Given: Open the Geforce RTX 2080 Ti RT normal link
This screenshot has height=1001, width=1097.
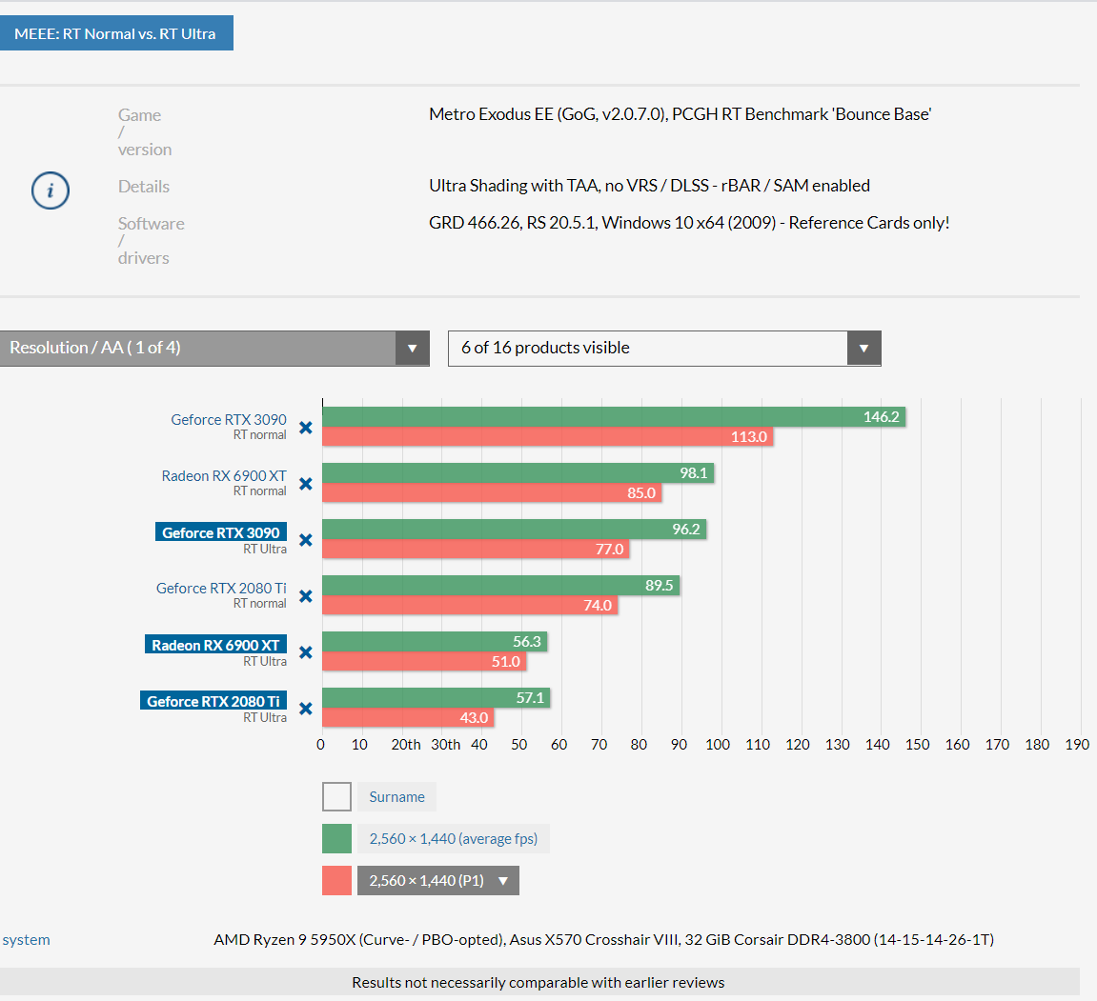Looking at the screenshot, I should point(221,589).
